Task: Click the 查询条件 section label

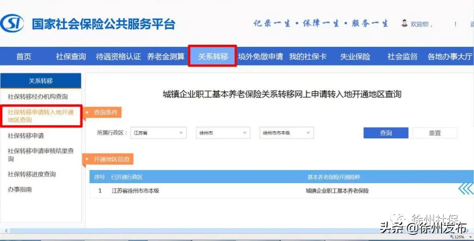Action: [104, 113]
